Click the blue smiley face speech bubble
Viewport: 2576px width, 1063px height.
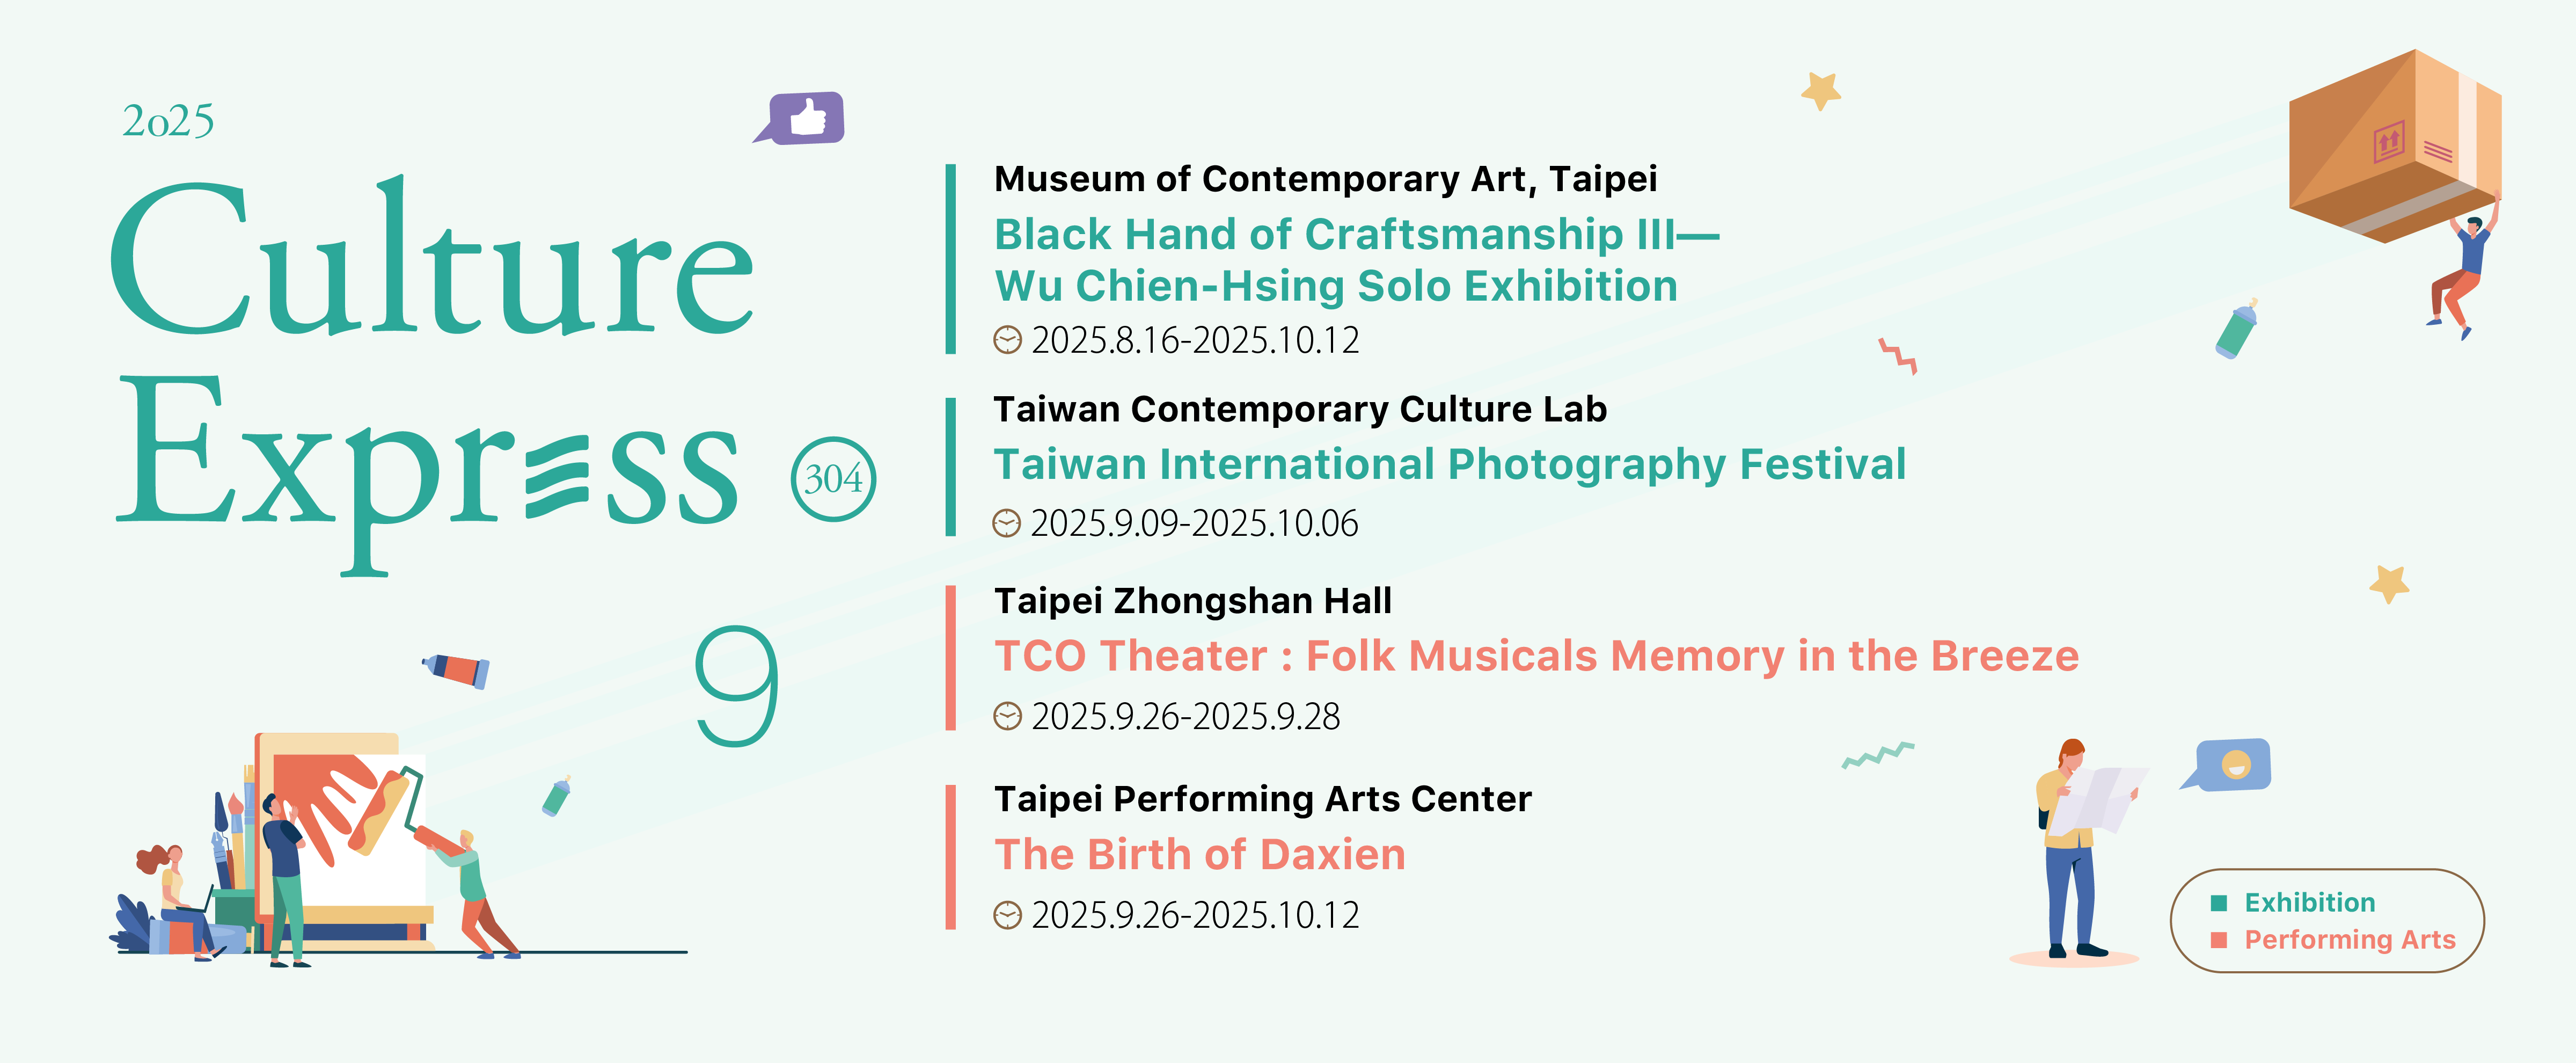[2227, 766]
